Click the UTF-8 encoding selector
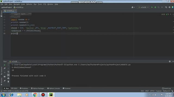 152,91
